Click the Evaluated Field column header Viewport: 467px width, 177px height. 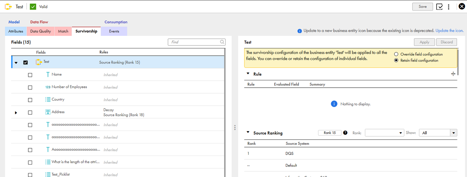[x=286, y=84]
